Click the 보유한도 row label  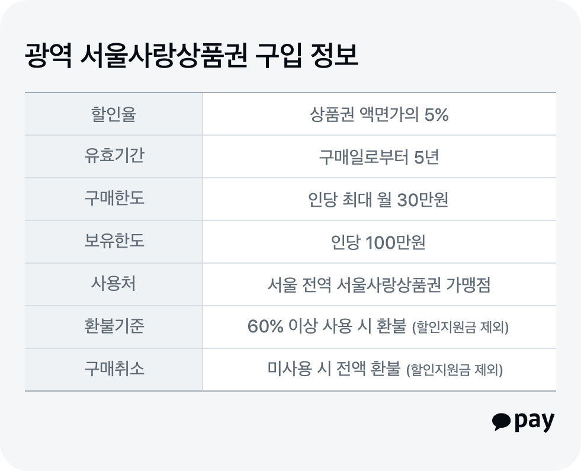(x=114, y=242)
